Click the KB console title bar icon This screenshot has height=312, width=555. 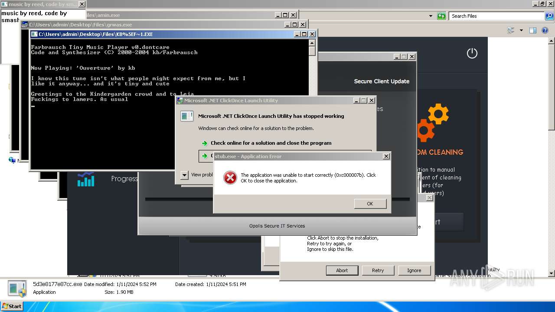[x=34, y=34]
